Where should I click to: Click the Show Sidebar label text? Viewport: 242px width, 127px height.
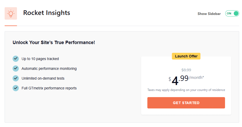pos(209,14)
